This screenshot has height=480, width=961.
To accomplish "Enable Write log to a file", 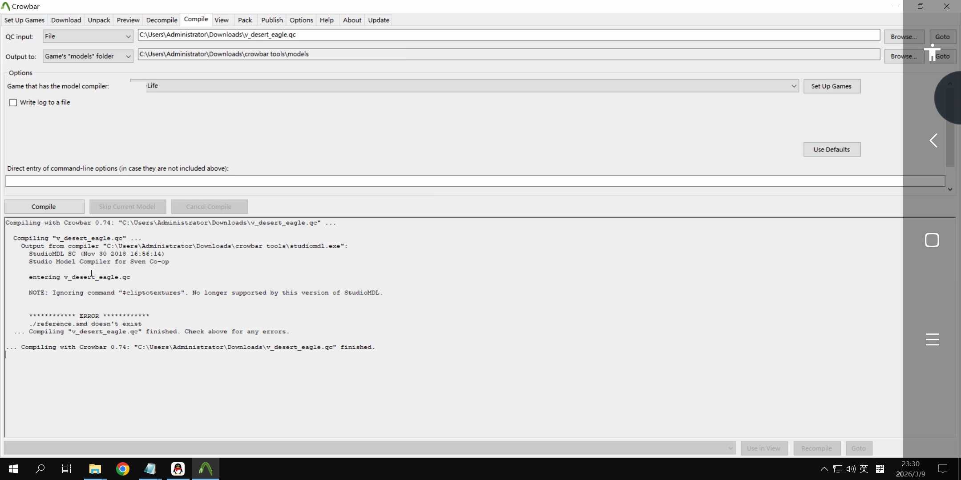I will [x=13, y=103].
